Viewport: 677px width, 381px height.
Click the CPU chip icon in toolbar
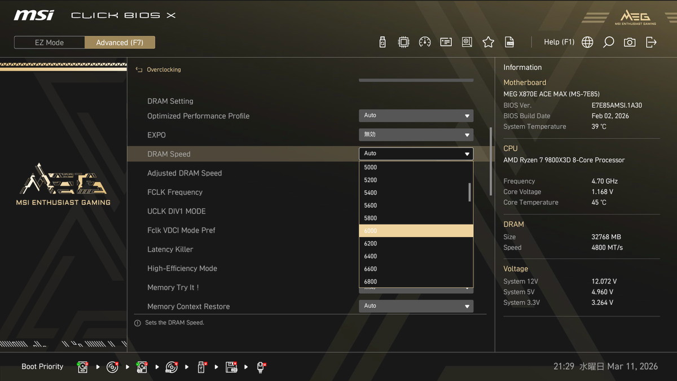403,42
